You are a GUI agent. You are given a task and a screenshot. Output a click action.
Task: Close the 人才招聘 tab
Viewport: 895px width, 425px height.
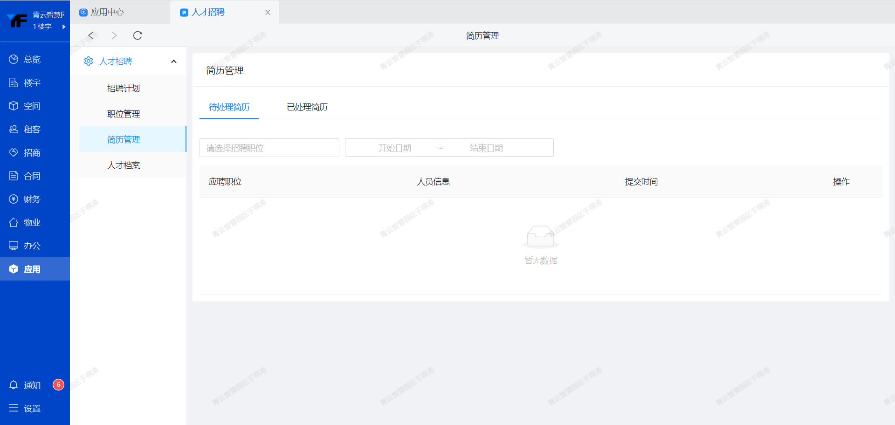268,13
